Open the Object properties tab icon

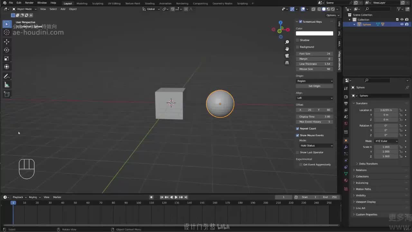(x=346, y=140)
